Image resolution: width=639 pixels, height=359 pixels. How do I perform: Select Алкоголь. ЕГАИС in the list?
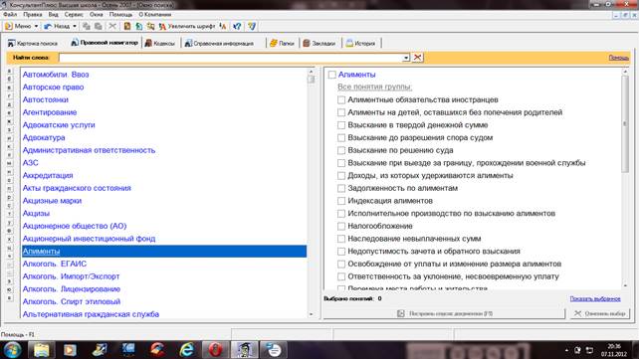pyautogui.click(x=55, y=264)
